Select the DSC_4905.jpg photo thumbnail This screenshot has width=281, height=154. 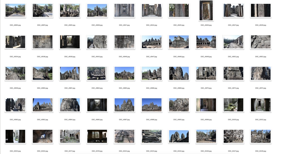tap(70, 10)
